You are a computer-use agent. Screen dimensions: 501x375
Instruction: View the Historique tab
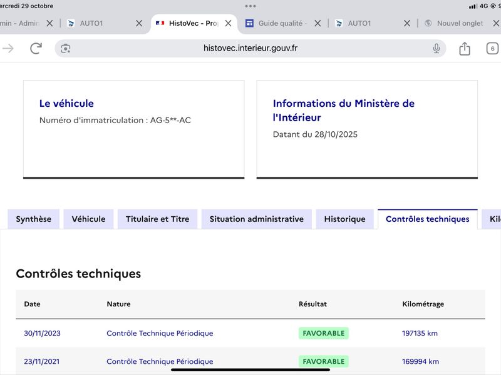344,219
